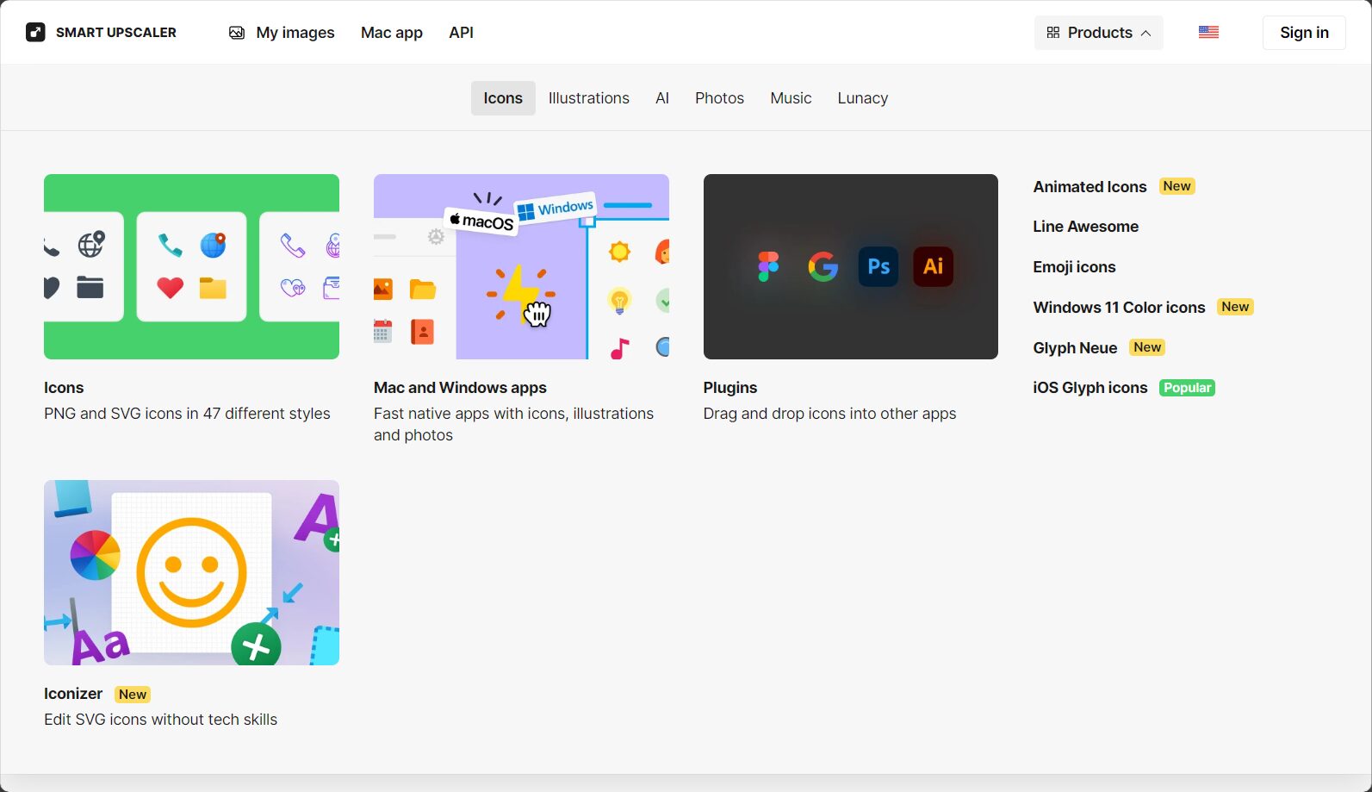1372x792 pixels.
Task: Click the Figma plugin icon
Action: [768, 266]
